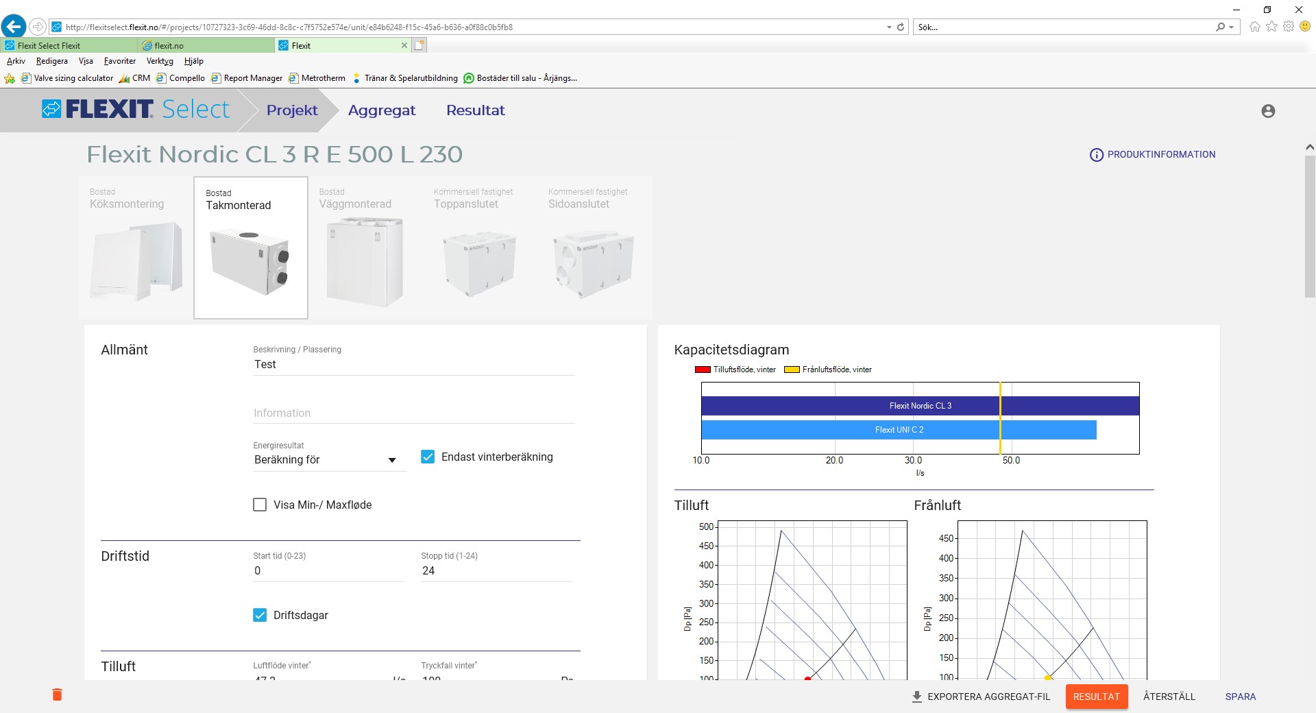Select Sidoanslutet commercial unit thumbnail

coord(594,248)
